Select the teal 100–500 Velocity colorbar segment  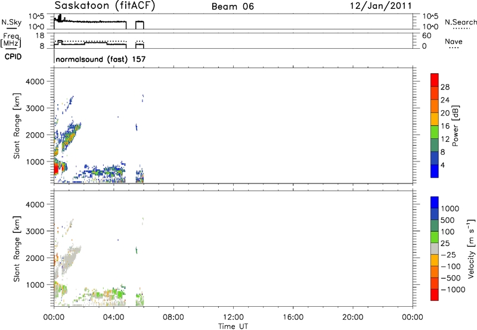click(x=435, y=226)
